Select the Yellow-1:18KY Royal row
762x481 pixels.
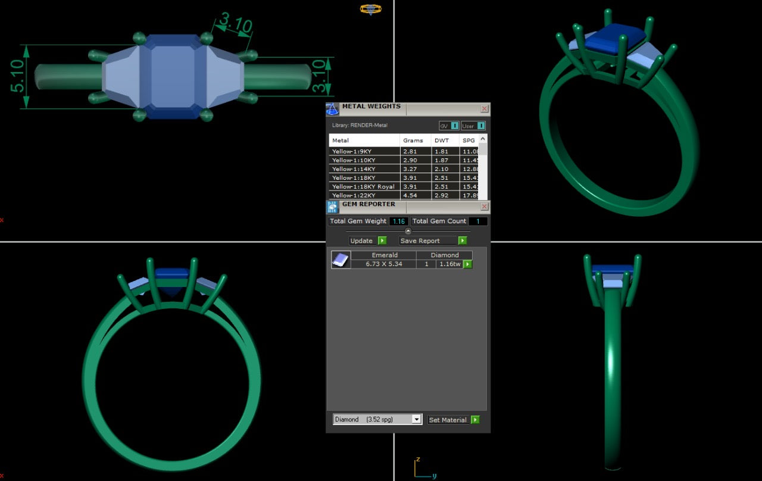[364, 186]
